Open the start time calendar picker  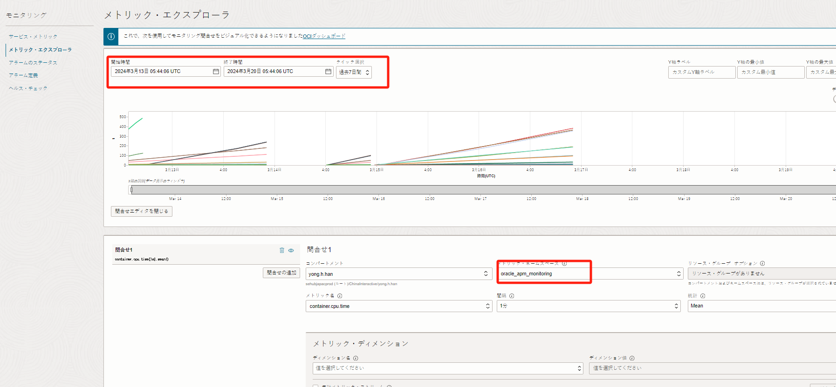tap(216, 72)
